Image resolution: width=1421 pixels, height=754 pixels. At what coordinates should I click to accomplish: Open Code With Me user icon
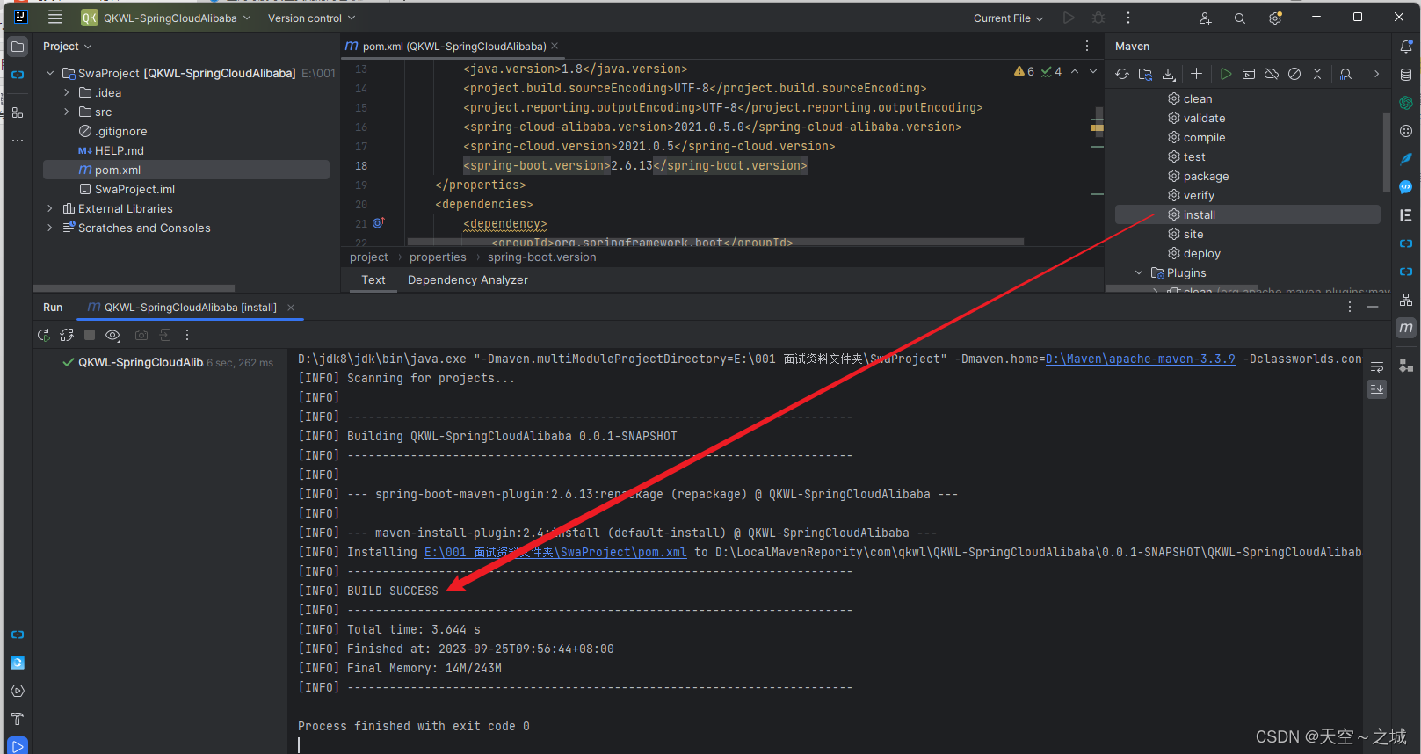1205,18
